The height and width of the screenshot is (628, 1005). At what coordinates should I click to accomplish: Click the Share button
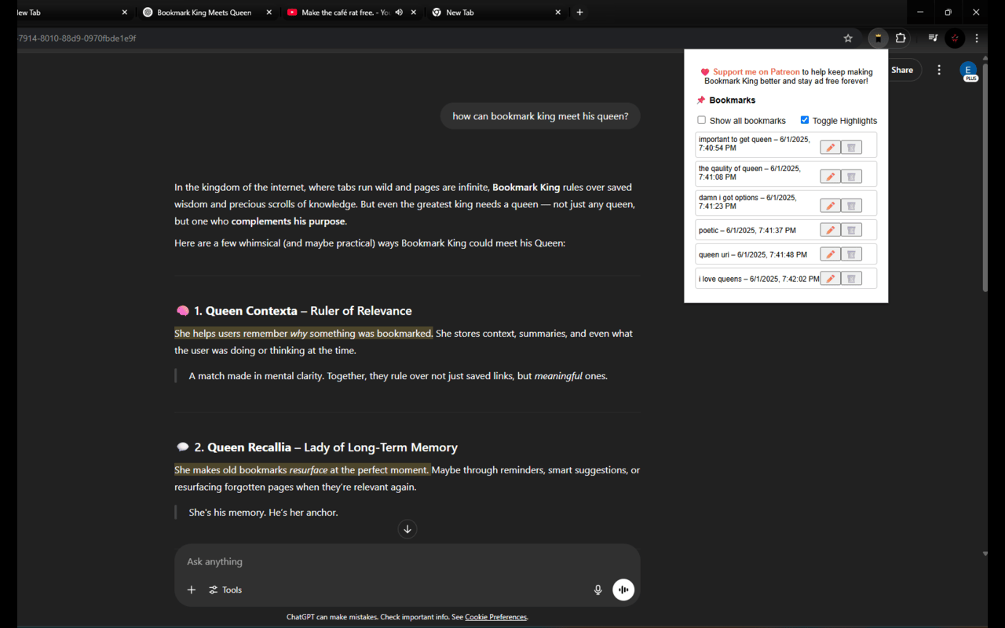[x=902, y=70]
